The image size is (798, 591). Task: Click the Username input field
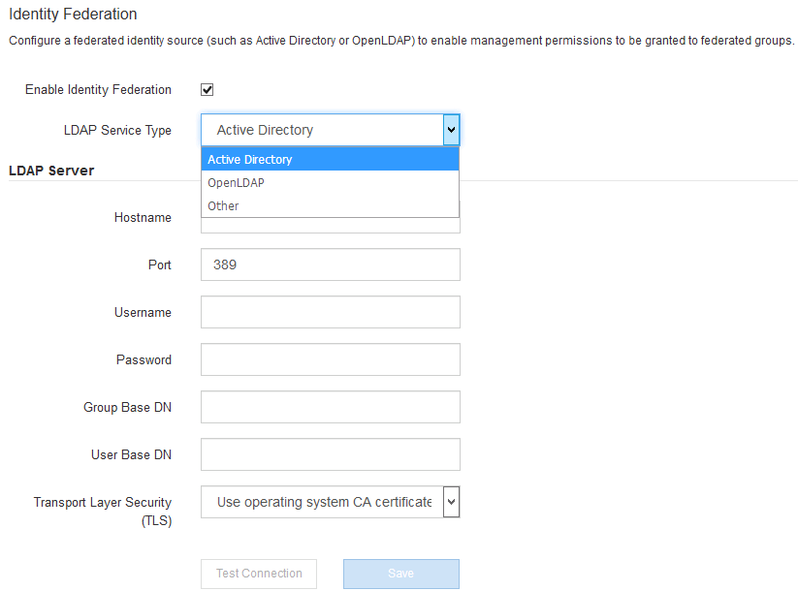[330, 312]
